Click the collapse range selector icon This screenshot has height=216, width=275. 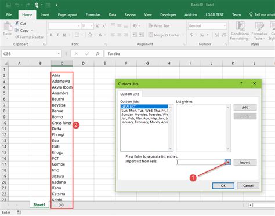click(227, 162)
